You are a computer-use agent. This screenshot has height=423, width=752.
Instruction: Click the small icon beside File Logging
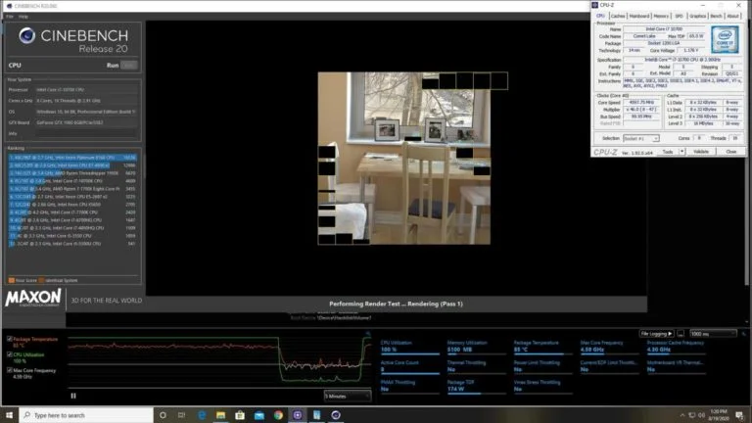[x=681, y=334]
